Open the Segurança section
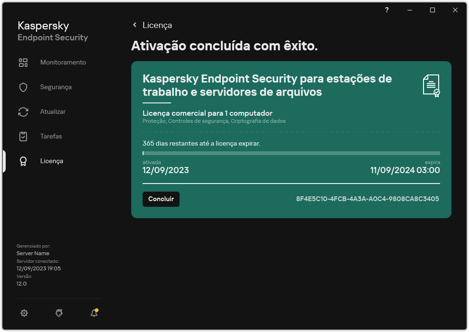This screenshot has width=469, height=332. [x=57, y=87]
